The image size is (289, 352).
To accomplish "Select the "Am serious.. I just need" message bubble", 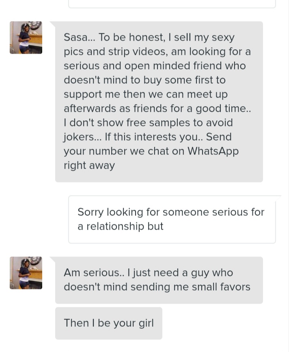I will (159, 280).
